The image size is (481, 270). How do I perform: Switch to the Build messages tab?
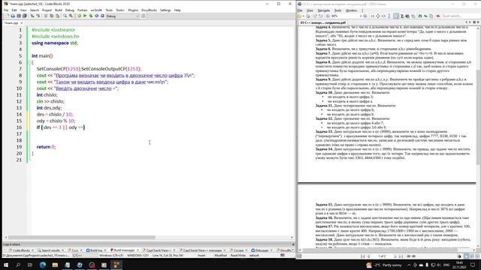(x=124, y=250)
